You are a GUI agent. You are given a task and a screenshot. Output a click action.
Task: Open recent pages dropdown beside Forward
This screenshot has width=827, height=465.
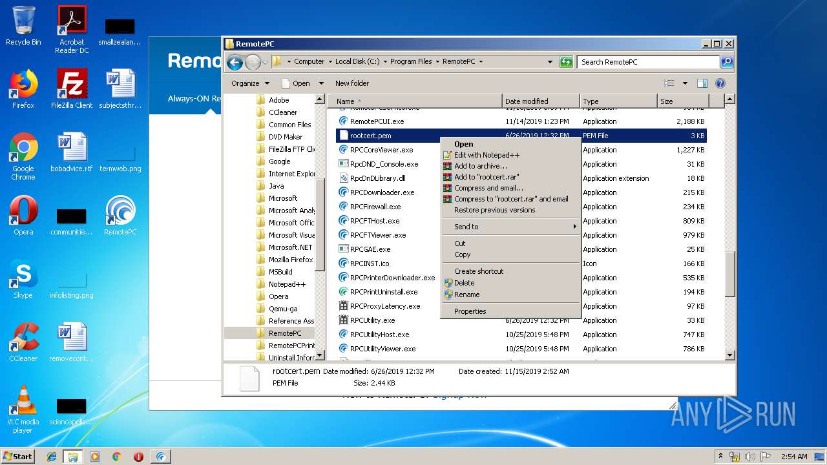[x=265, y=63]
